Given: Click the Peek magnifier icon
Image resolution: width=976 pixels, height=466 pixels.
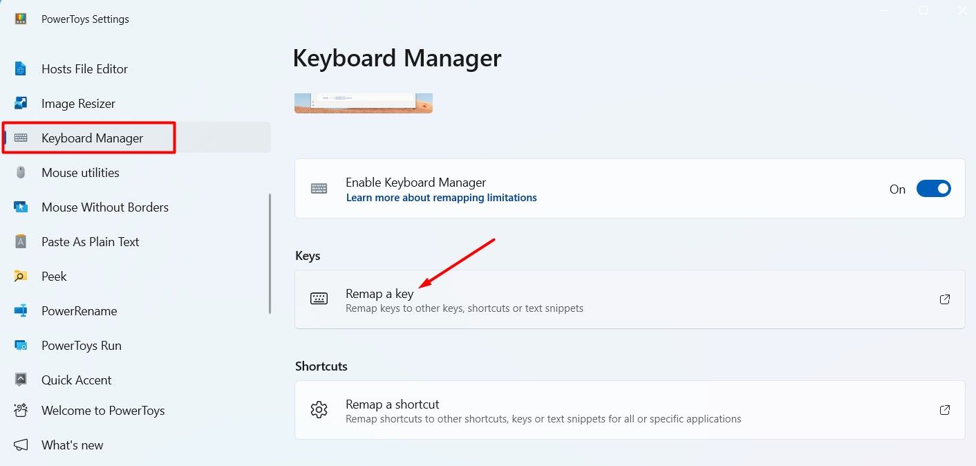Looking at the screenshot, I should [x=21, y=277].
